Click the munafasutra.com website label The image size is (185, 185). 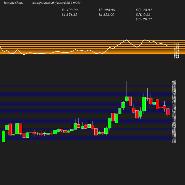tap(48, 3)
